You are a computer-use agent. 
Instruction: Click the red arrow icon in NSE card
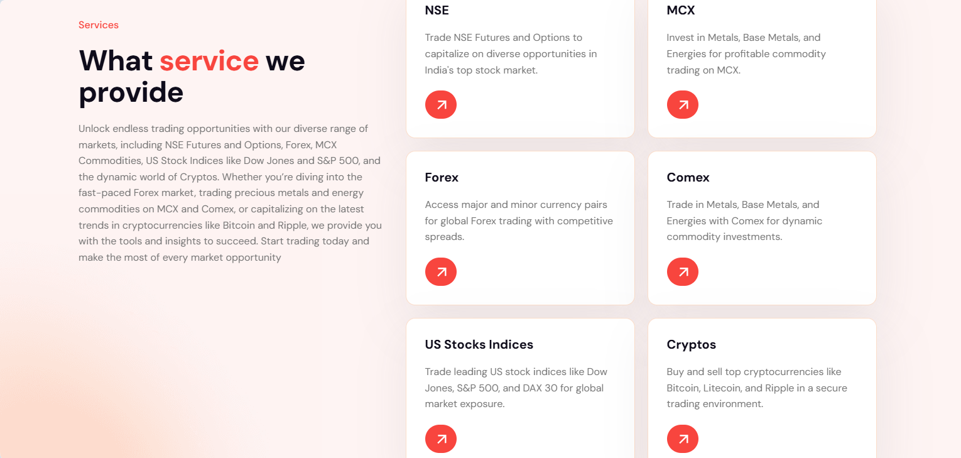(x=441, y=105)
